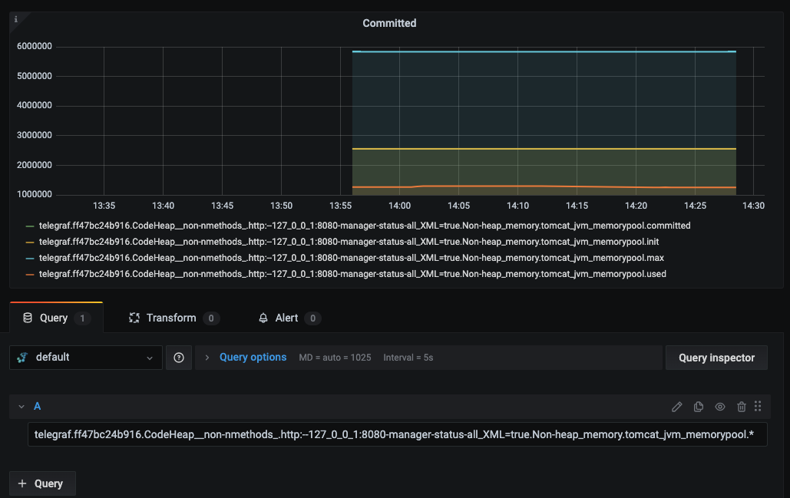The width and height of the screenshot is (790, 498).
Task: Open the data source help icon
Action: click(179, 358)
